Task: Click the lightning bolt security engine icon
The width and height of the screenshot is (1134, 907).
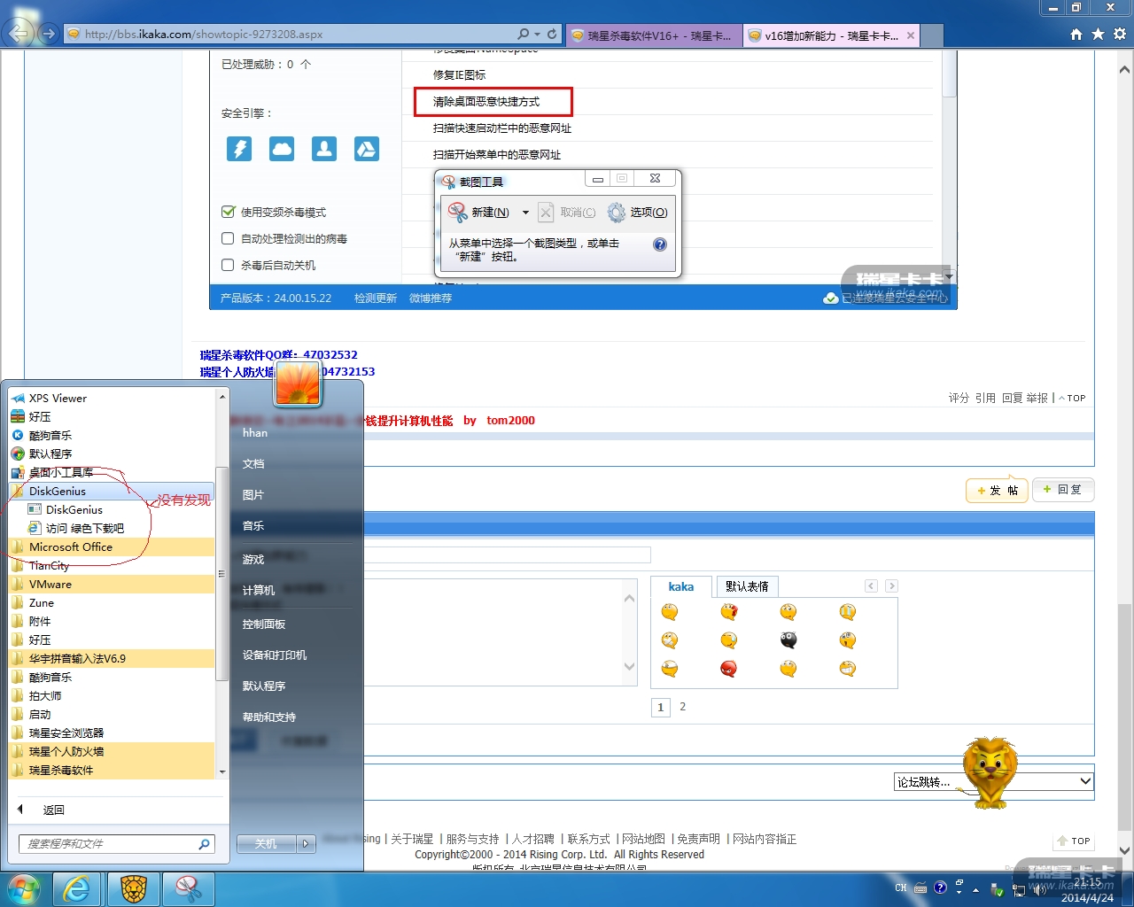Action: click(239, 148)
